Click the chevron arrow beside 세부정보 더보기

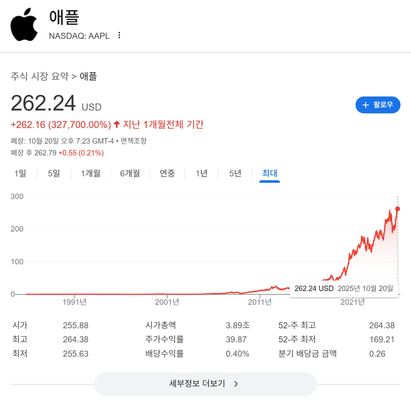236,384
